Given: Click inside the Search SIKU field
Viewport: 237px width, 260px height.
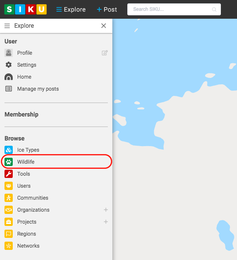Looking at the screenshot, I should [x=170, y=9].
